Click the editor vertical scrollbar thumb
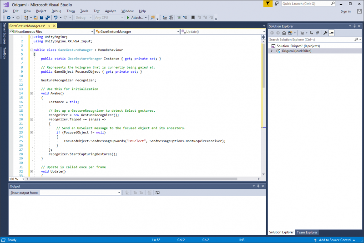 [263, 65]
